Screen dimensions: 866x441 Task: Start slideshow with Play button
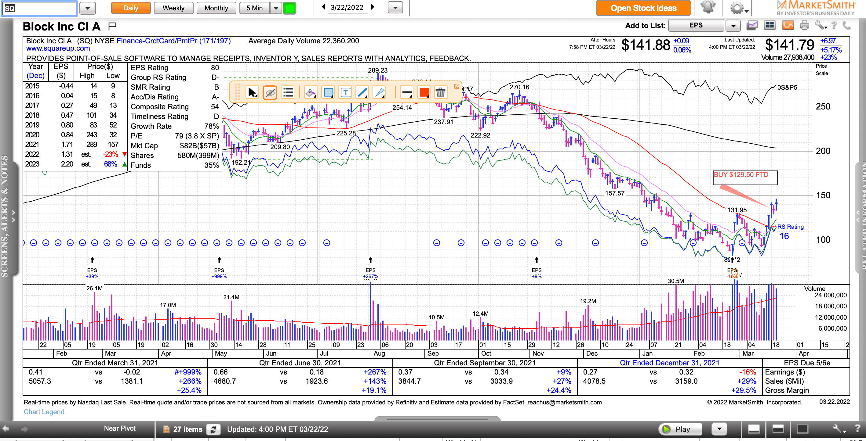click(680, 429)
